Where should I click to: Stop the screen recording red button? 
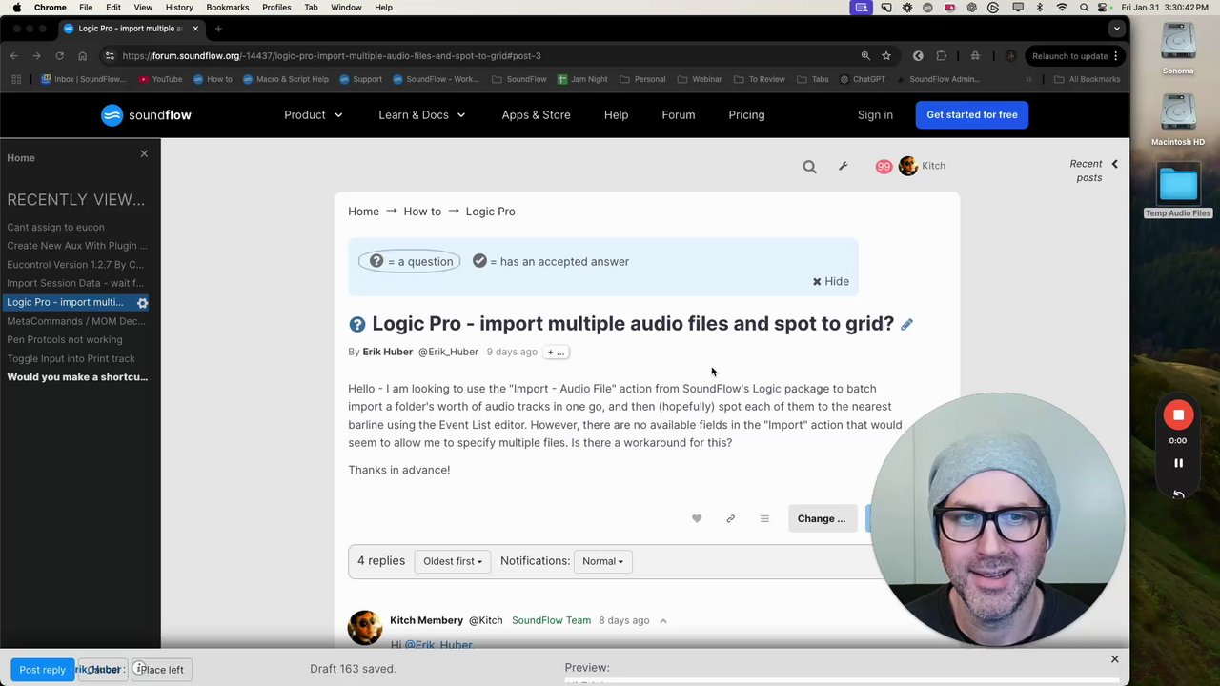[1178, 415]
